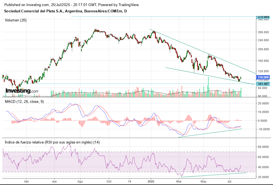Click the 280.000 label on the price axis
The height and width of the screenshot is (185, 273).
pos(263,32)
